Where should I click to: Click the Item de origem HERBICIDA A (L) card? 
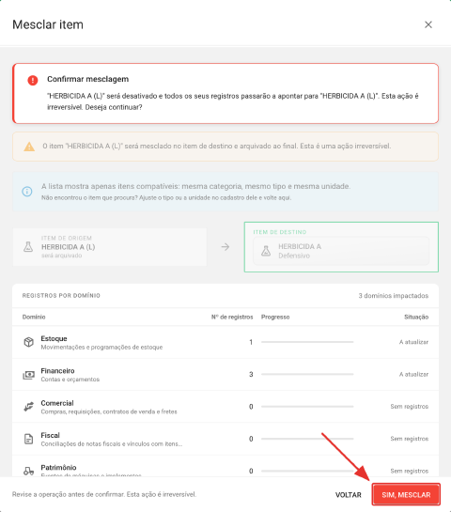point(110,247)
